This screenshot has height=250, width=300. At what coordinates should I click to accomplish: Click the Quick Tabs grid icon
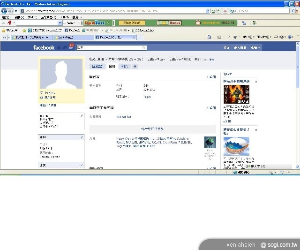click(4, 38)
